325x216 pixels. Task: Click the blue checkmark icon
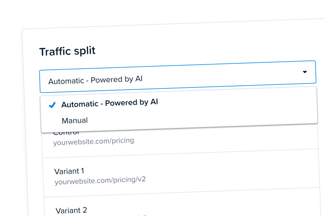52,105
